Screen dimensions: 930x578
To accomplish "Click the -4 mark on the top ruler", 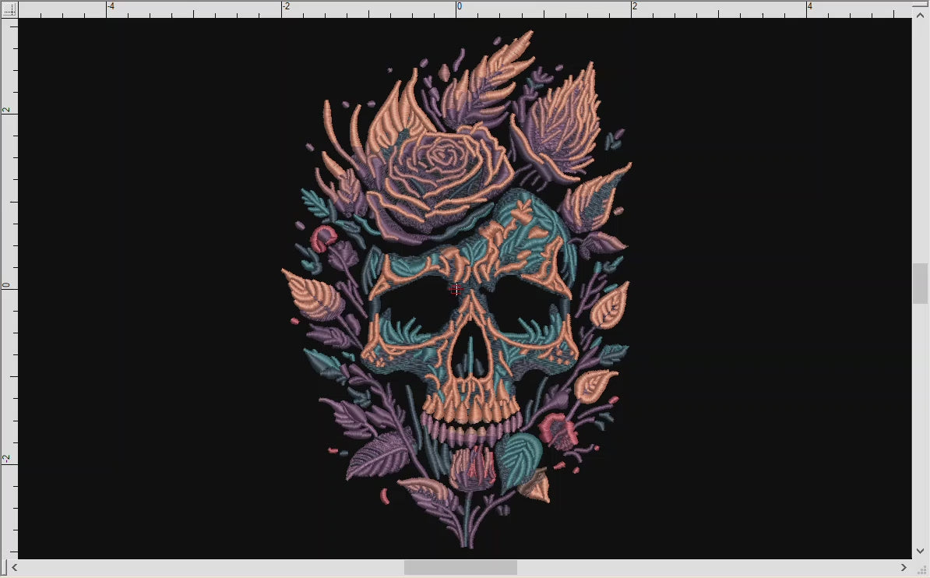I will coord(110,8).
